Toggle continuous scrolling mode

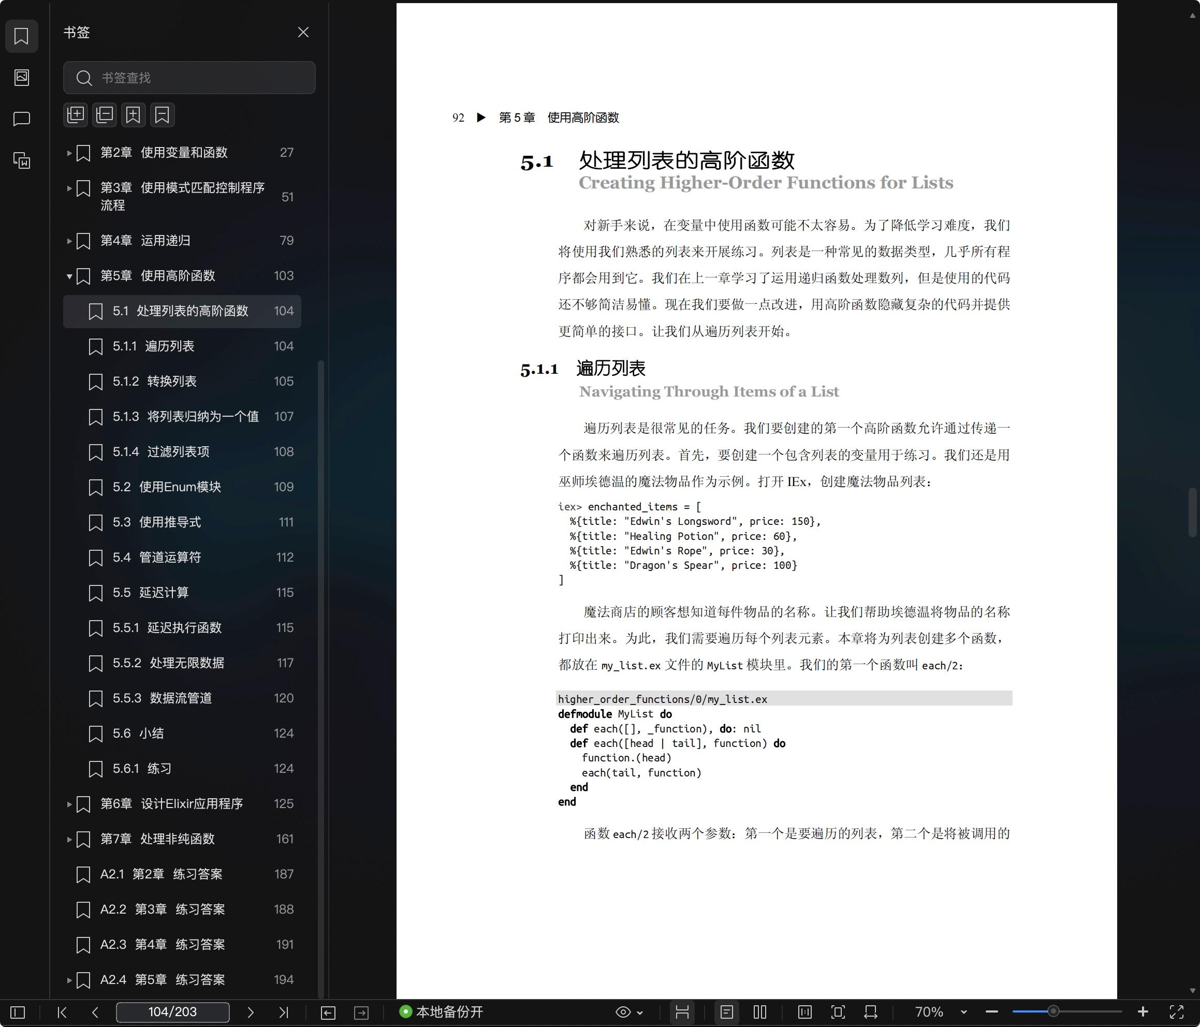click(x=682, y=1013)
